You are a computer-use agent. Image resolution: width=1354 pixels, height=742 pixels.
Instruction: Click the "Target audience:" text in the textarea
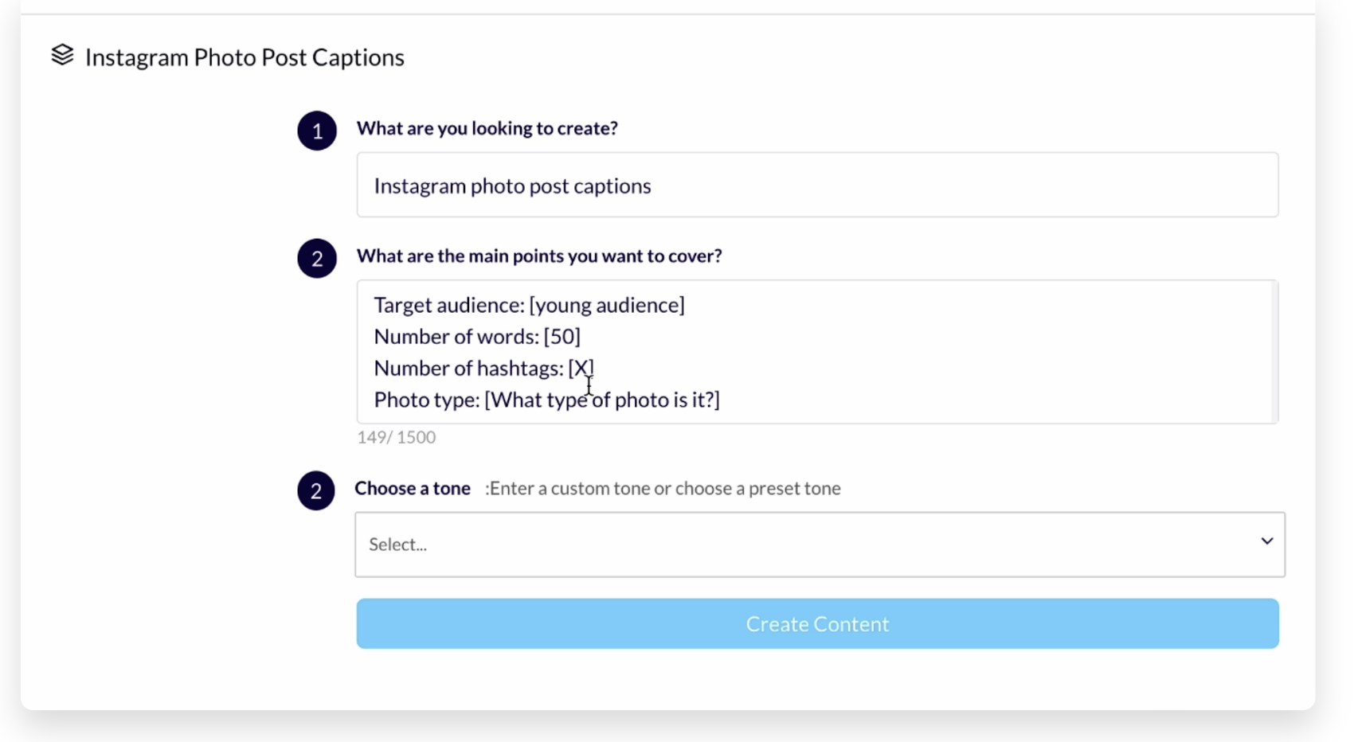[448, 305]
